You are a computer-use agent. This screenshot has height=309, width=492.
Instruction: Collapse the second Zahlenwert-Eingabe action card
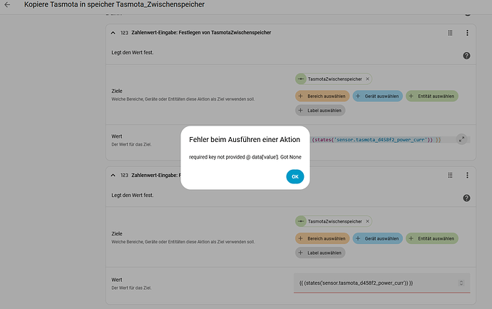(113, 175)
